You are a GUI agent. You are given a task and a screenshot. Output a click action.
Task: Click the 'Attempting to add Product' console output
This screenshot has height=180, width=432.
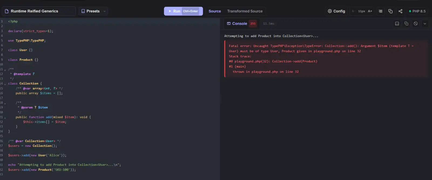tap(271, 36)
